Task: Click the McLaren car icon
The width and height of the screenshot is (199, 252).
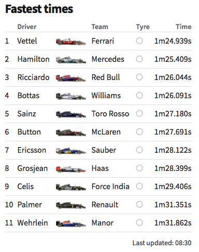Action: 71,132
